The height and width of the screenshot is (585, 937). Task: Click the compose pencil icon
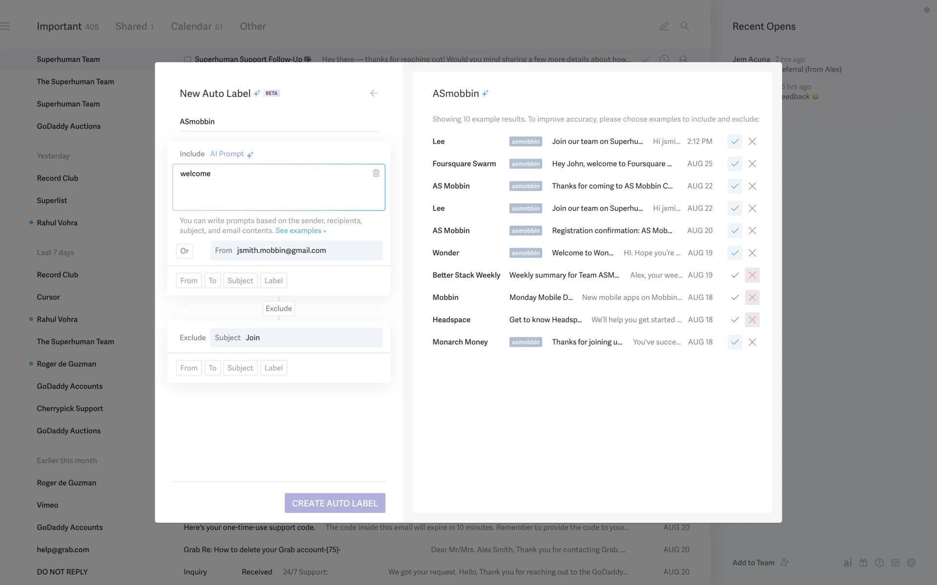click(x=664, y=26)
